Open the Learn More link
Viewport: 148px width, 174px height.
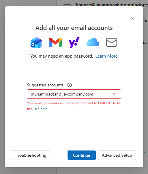[x=106, y=56]
